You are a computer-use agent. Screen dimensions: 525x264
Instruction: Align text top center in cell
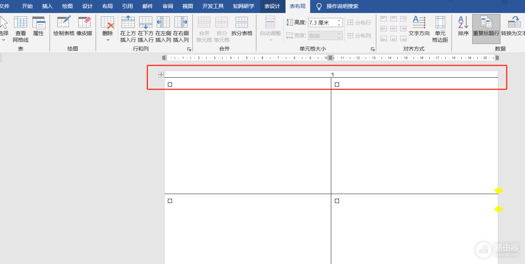coord(393,19)
